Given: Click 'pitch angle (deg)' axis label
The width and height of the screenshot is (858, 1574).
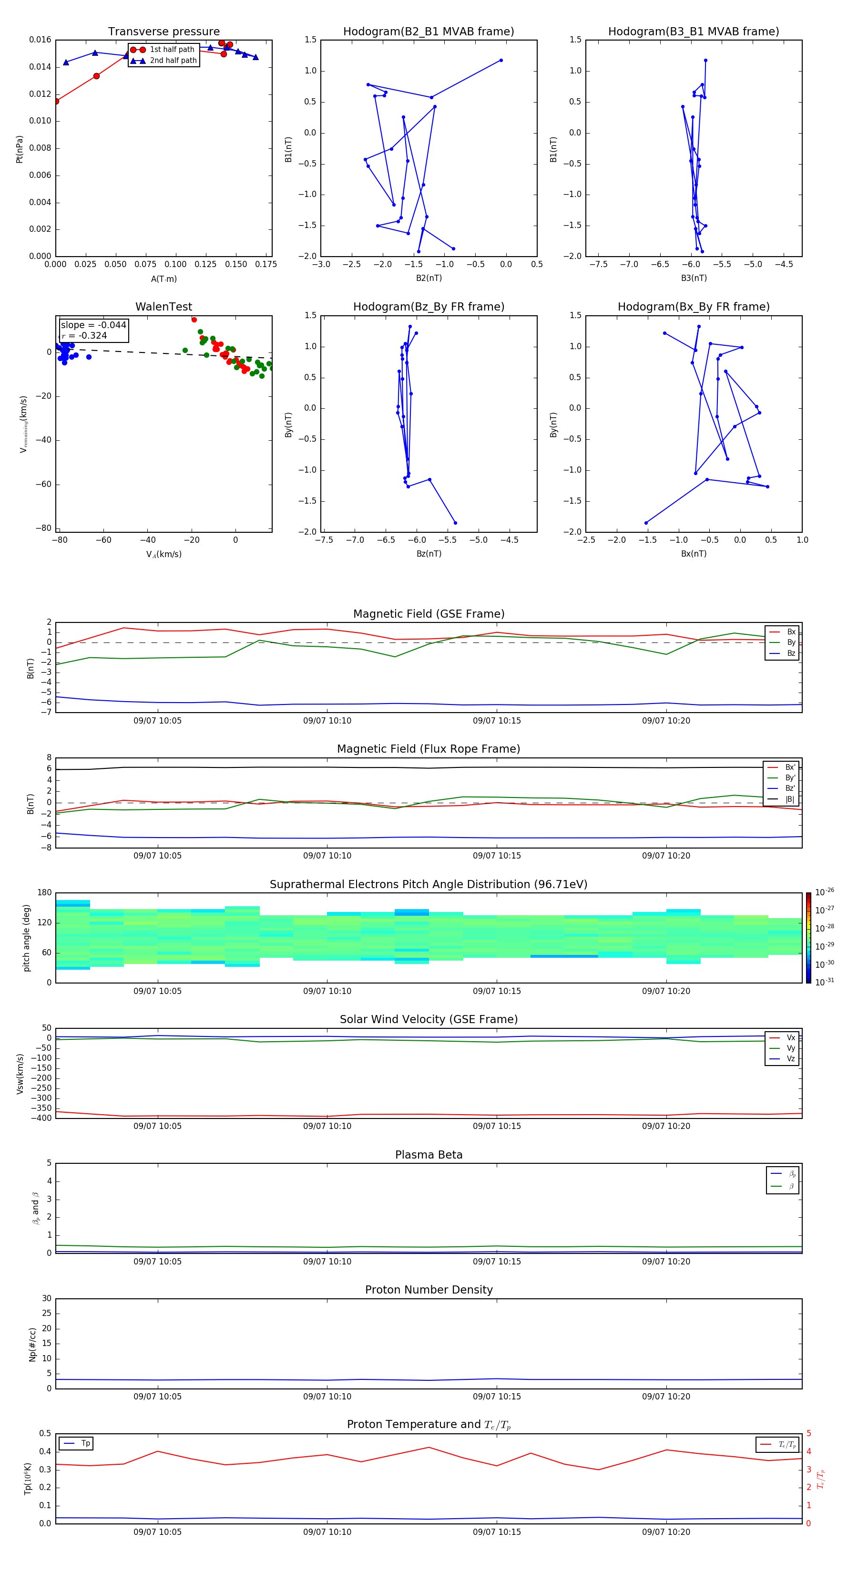Looking at the screenshot, I should coord(27,938).
